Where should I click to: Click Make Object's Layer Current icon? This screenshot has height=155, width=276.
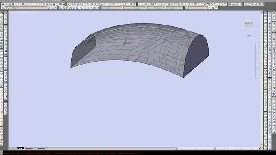[x=49, y=8]
